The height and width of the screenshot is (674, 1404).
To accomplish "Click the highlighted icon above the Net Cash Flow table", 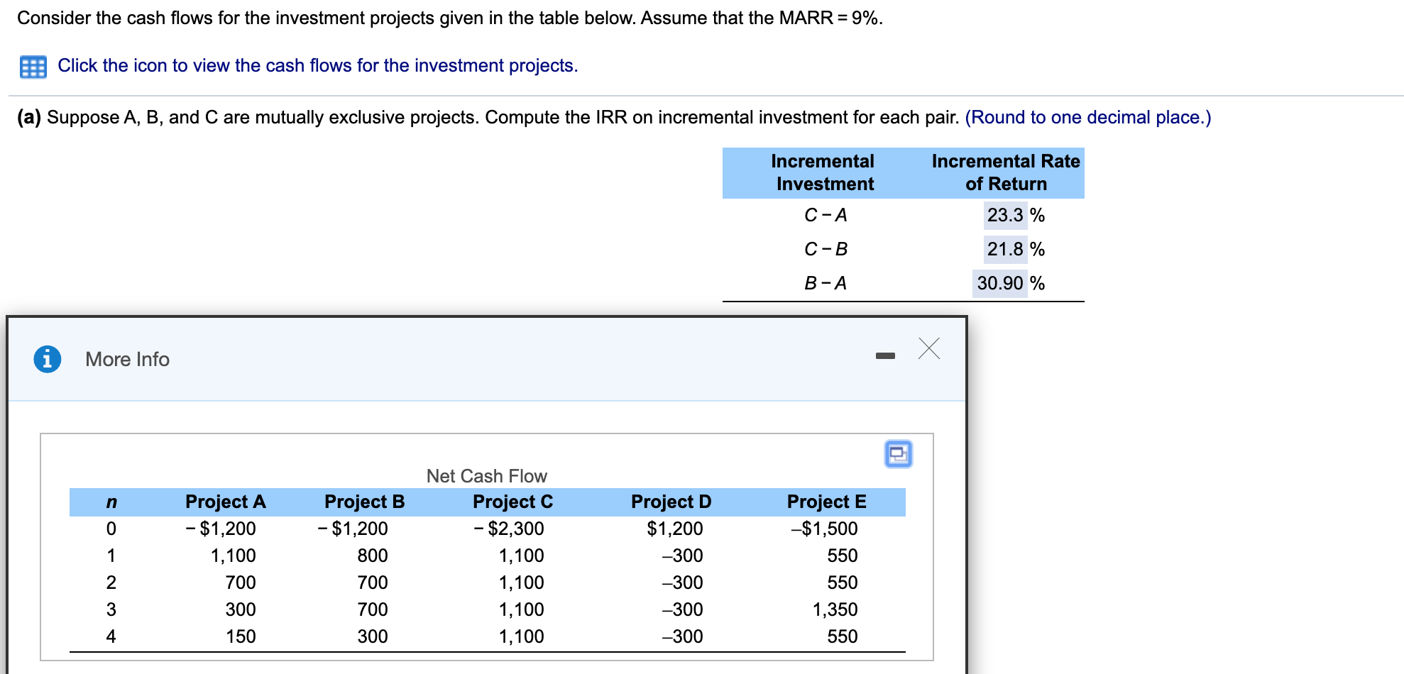I will coord(899,455).
